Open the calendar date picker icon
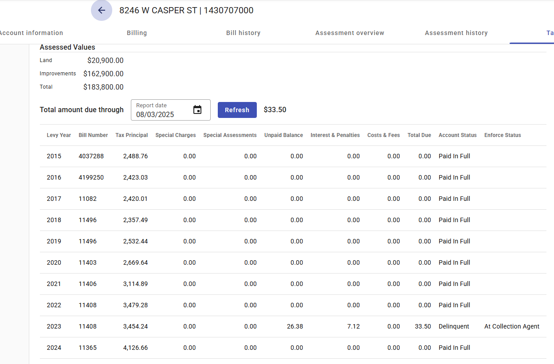The height and width of the screenshot is (364, 554). coord(197,110)
